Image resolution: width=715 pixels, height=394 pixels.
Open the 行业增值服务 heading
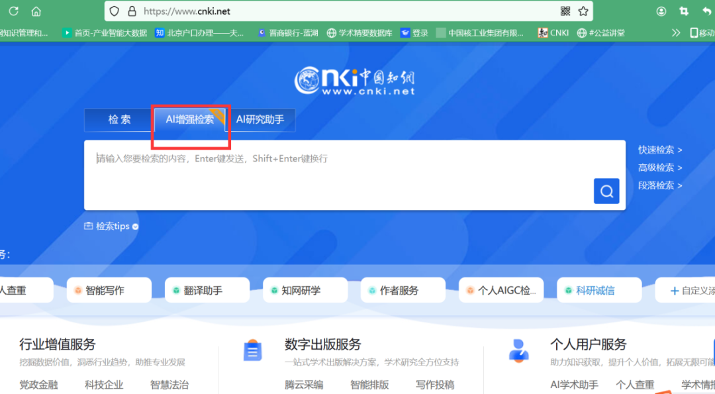pyautogui.click(x=58, y=344)
